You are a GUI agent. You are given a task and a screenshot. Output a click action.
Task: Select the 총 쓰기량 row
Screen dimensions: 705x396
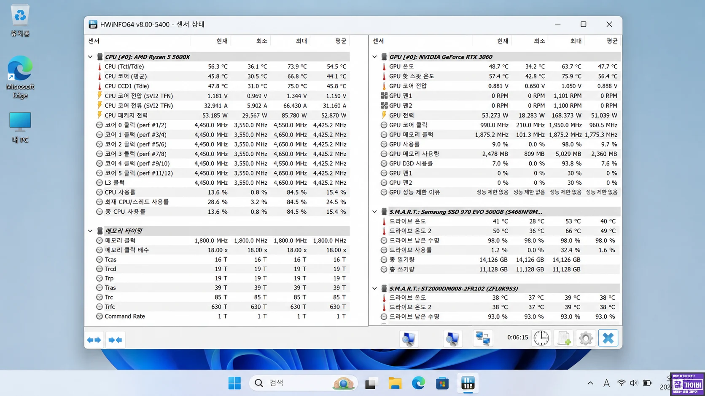point(500,269)
